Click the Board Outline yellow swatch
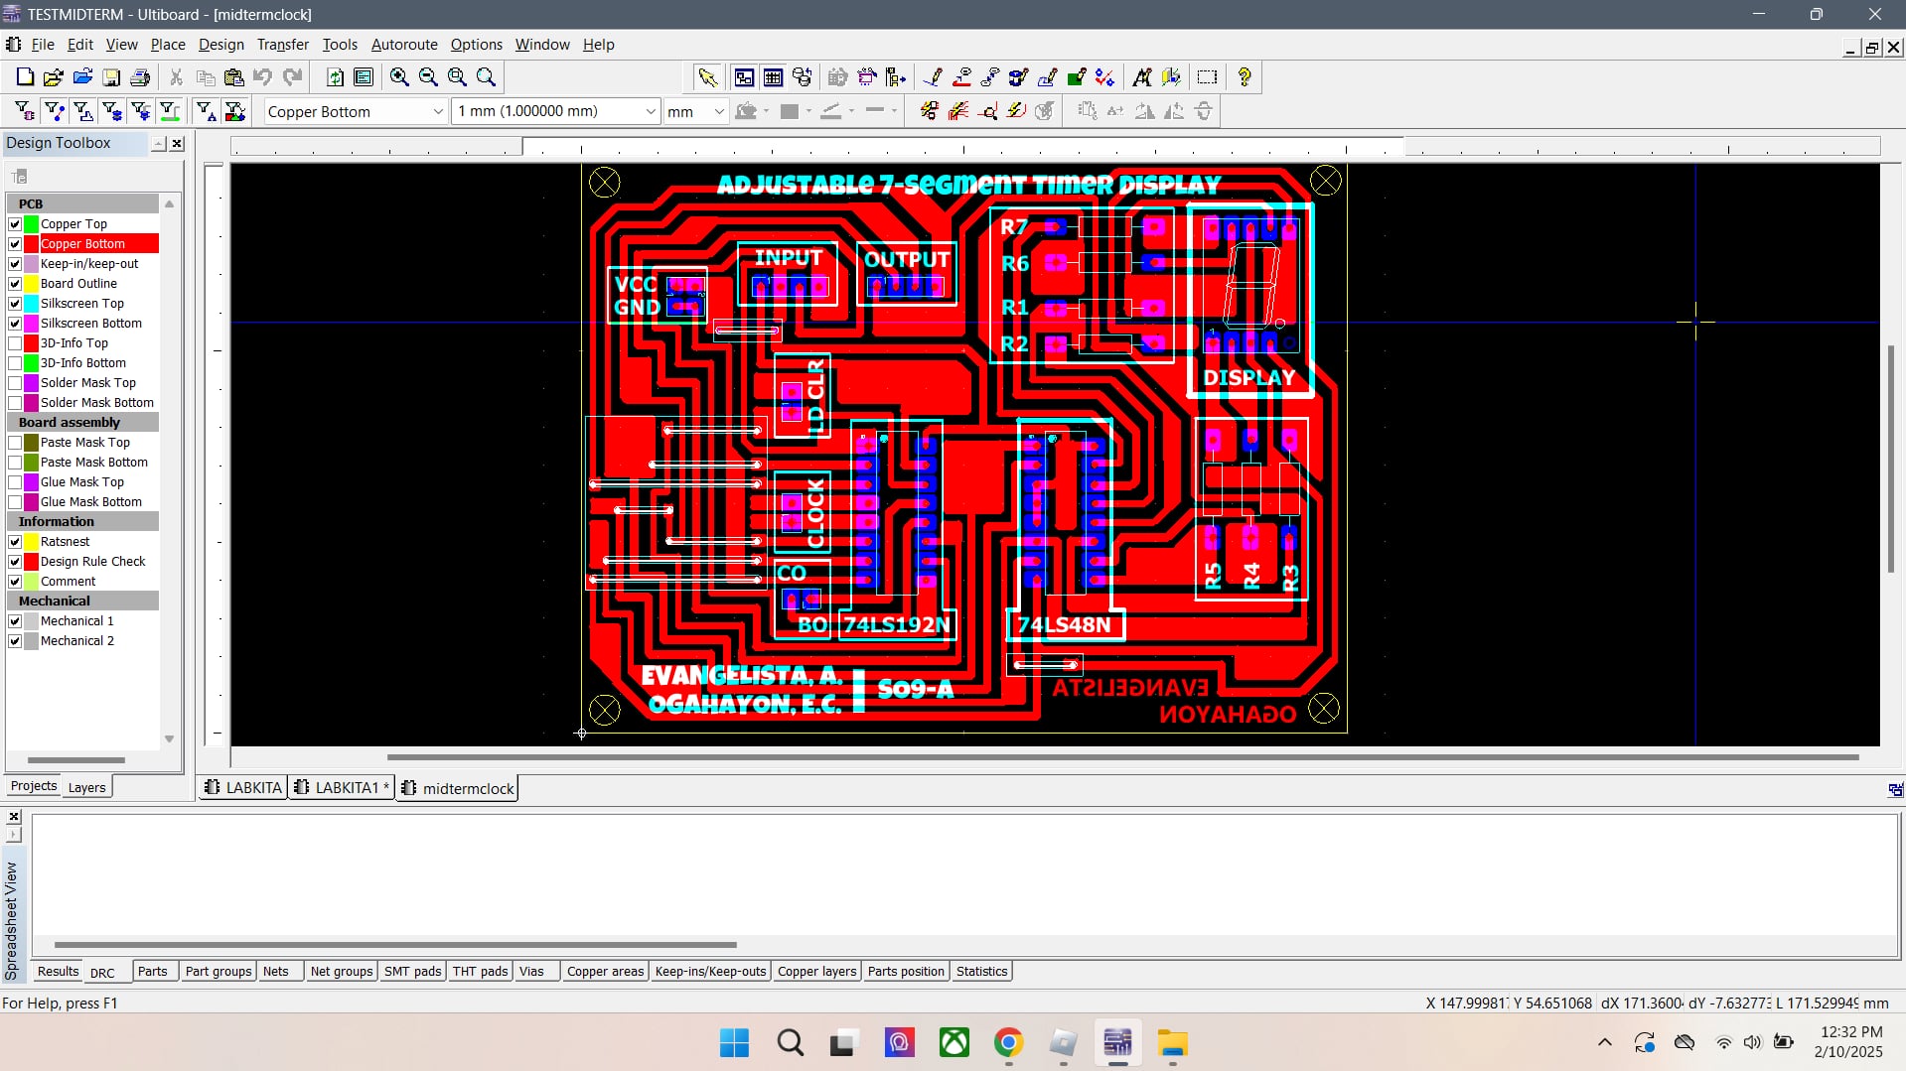This screenshot has height=1071, width=1906. 32,284
